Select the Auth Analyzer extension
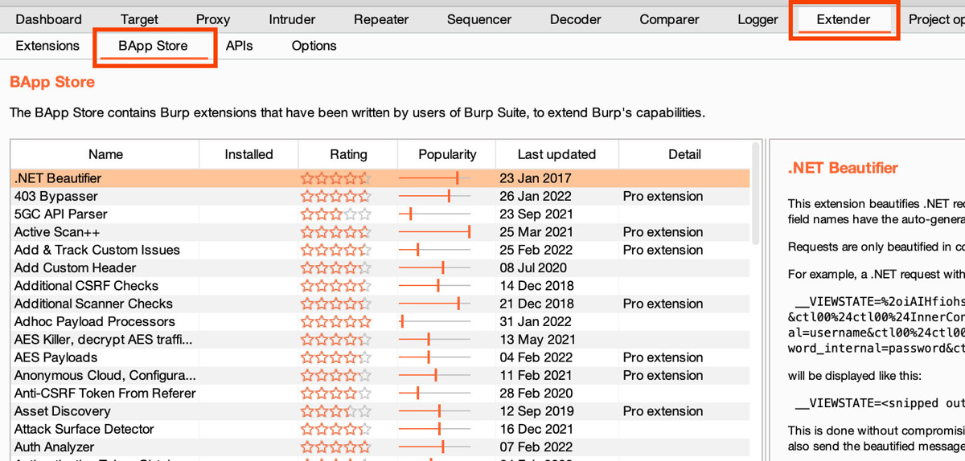Image resolution: width=965 pixels, height=461 pixels. coord(380,447)
